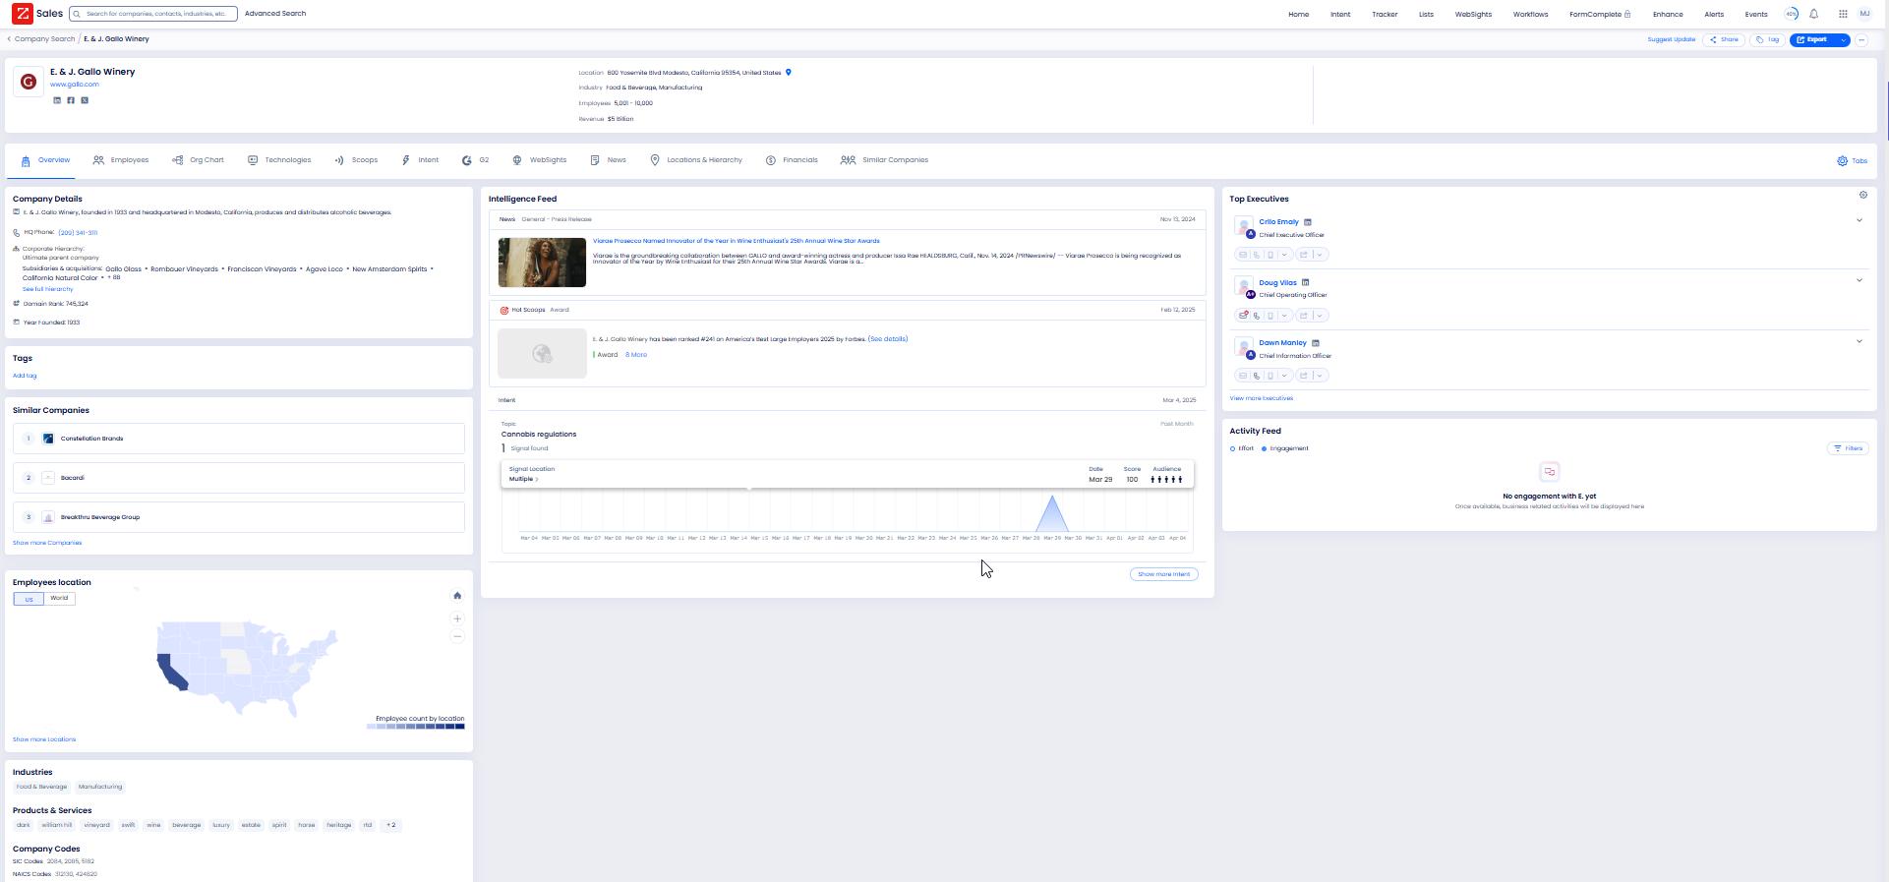Expand Multiple signal locations
The height and width of the screenshot is (882, 1889).
click(x=524, y=480)
